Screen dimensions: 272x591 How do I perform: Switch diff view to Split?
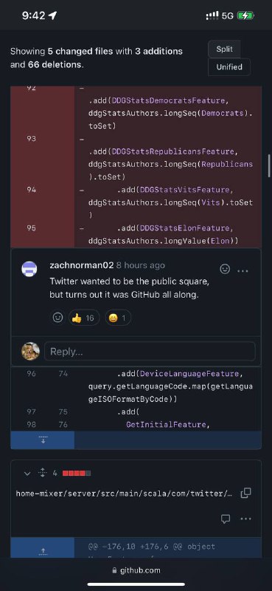(x=224, y=49)
